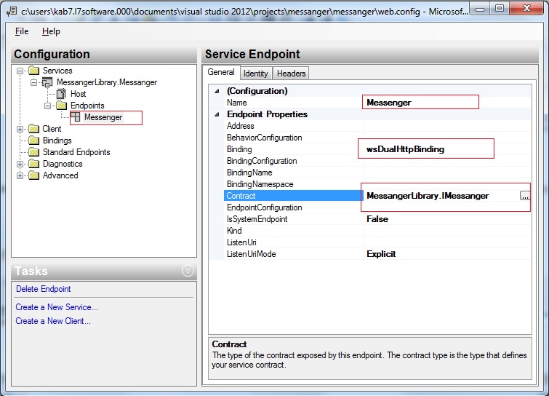Open the Contract browse ellipsis button
The image size is (549, 396).
pyautogui.click(x=524, y=196)
